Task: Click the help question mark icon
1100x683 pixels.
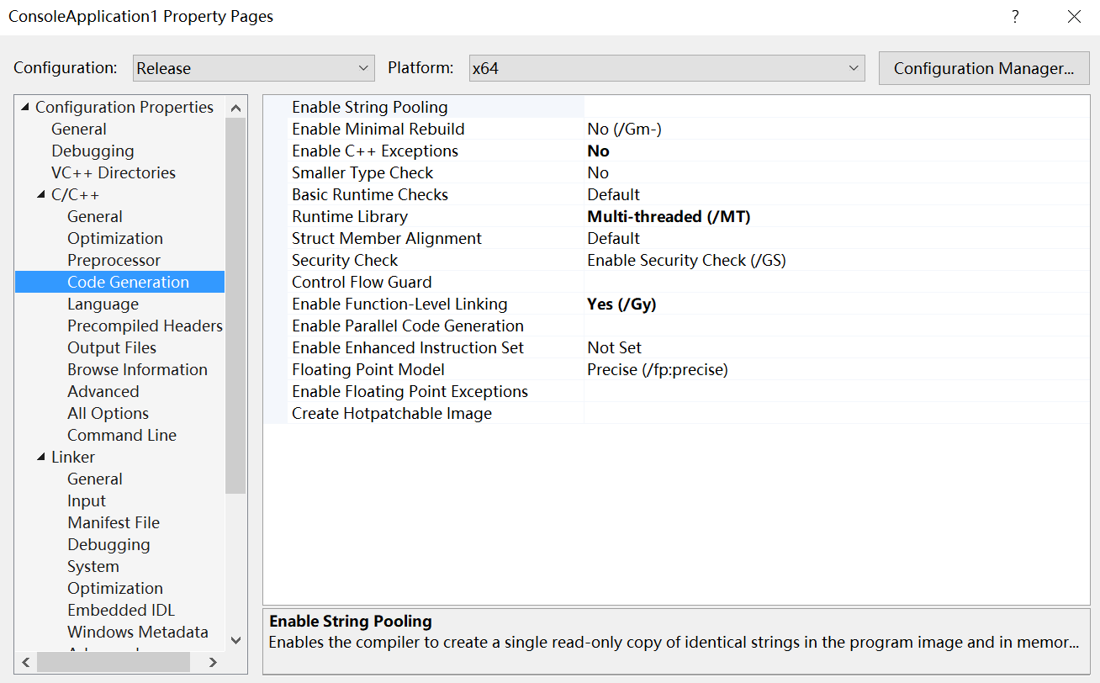Action: 1015,16
